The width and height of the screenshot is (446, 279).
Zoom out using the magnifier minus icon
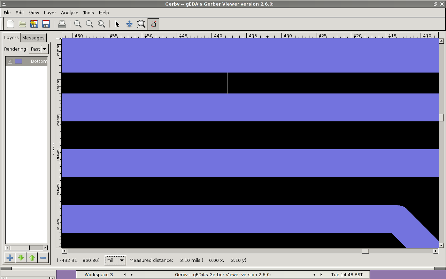(90, 24)
